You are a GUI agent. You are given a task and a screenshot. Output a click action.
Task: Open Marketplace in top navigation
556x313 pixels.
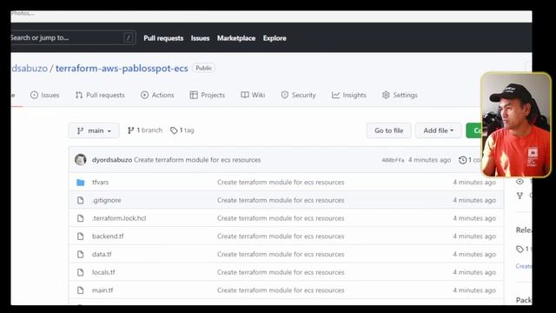pos(236,38)
